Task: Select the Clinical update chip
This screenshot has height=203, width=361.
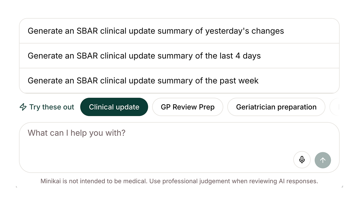Action: coord(114,107)
